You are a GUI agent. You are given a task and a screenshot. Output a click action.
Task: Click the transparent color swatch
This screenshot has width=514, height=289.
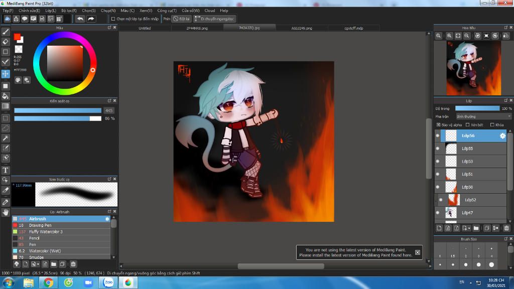[19, 49]
